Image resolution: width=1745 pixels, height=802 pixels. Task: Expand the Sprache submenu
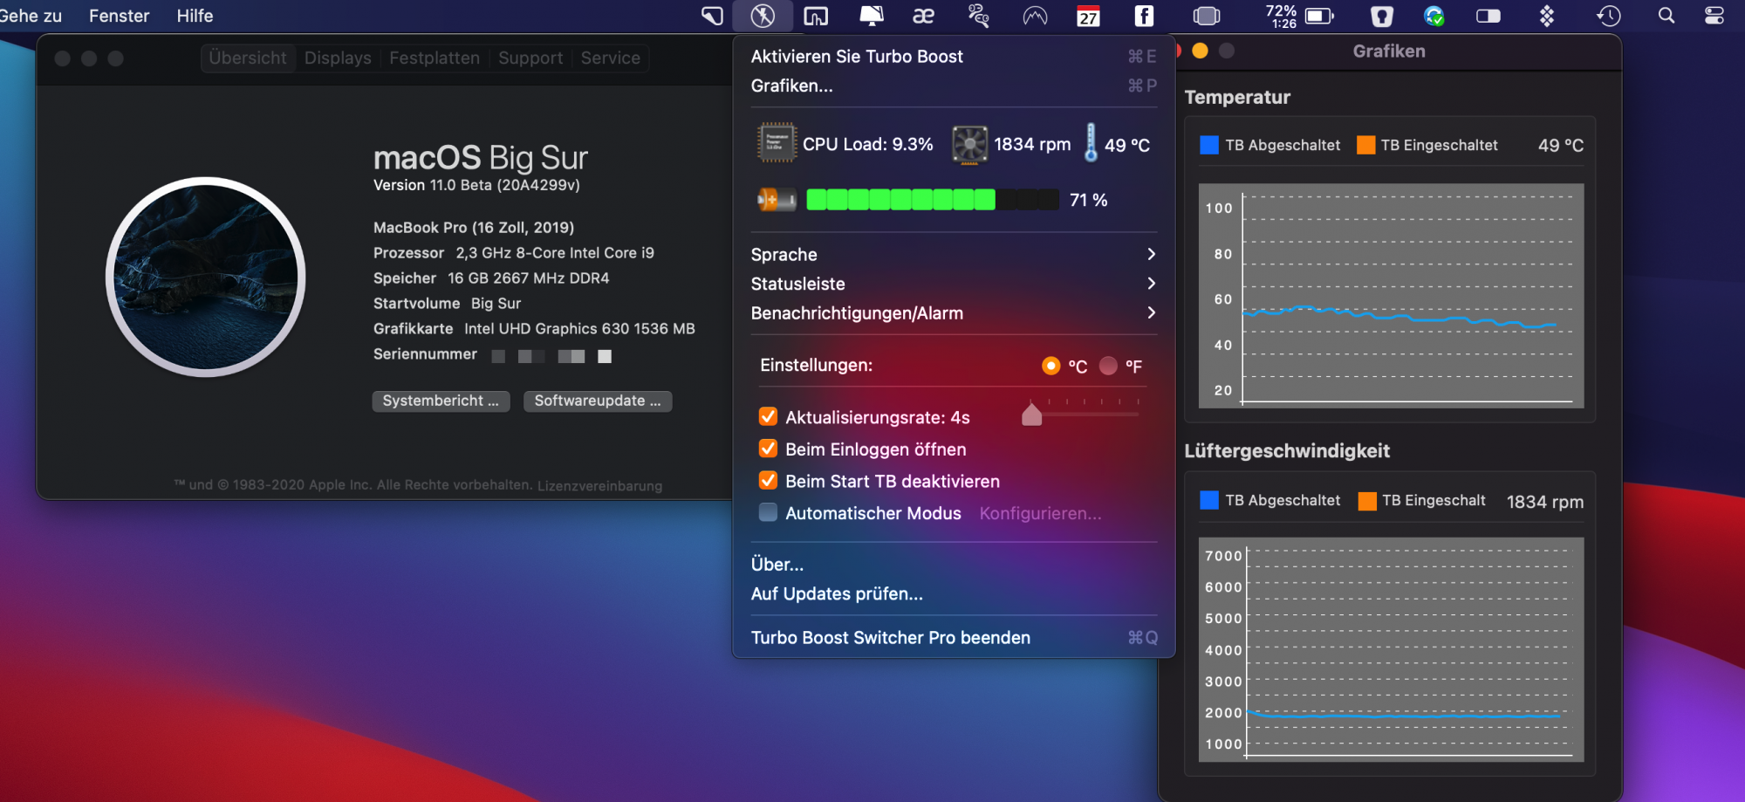(954, 254)
